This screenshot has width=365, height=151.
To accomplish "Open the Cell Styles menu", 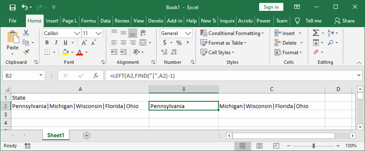I will click(217, 53).
